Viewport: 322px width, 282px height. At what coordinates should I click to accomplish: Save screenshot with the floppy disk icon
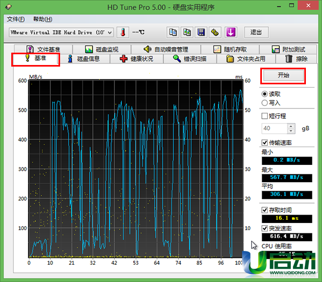201,32
